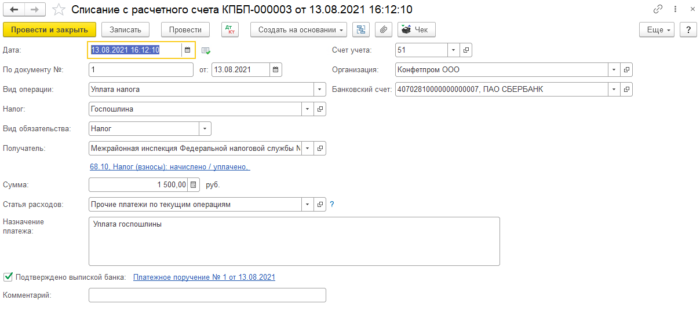Toggle Подтверждено выпиской банка checkbox
700x311 pixels.
7,277
